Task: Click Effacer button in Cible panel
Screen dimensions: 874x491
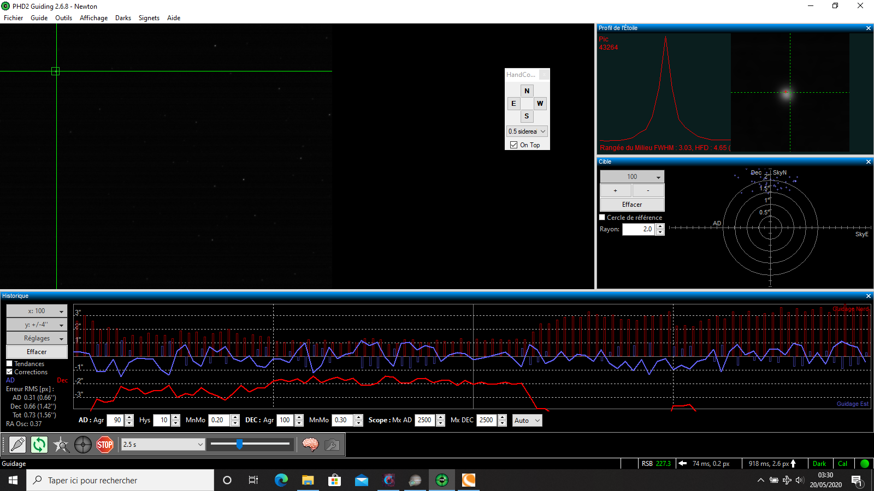Action: (632, 205)
